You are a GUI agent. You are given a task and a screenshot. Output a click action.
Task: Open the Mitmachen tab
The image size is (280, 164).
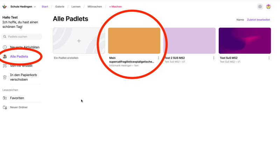click(95, 7)
